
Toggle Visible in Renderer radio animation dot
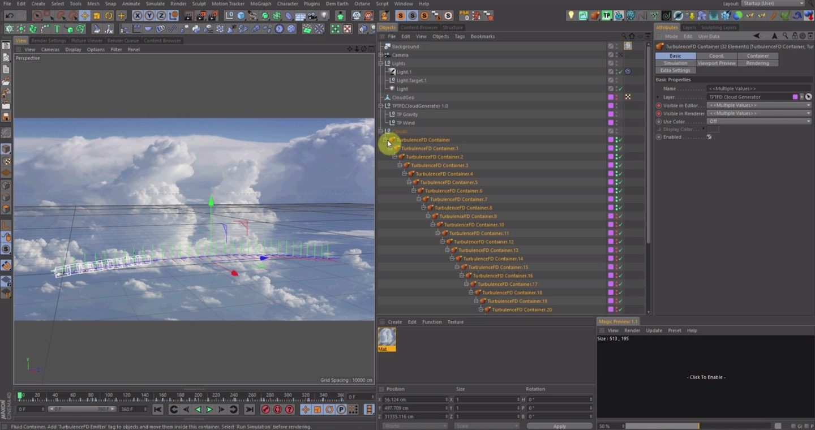pos(659,113)
